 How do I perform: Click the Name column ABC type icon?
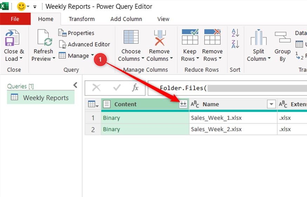click(195, 104)
